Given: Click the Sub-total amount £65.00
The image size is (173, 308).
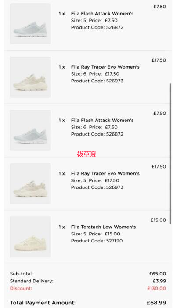Looking at the screenshot, I should coord(158,274).
